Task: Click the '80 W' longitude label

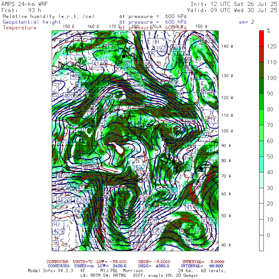Action: (226, 161)
